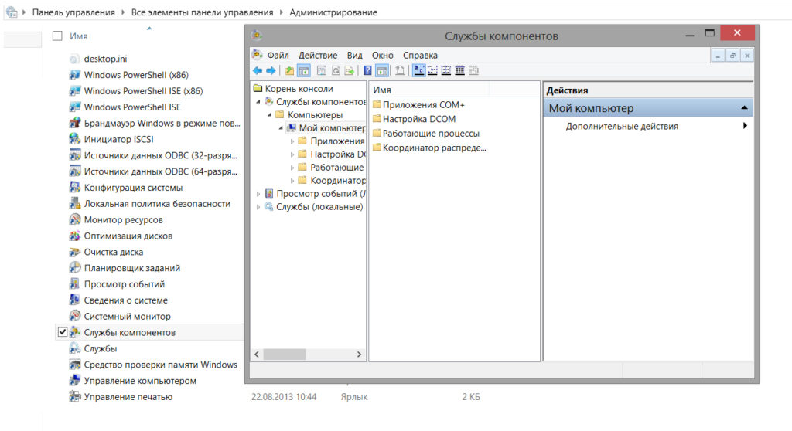This screenshot has height=431, width=792.
Task: Open the Вид menu
Action: pos(354,55)
